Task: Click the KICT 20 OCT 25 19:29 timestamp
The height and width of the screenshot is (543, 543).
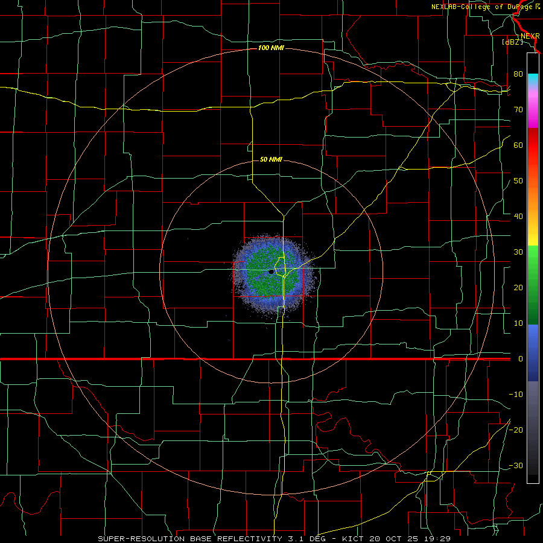Action: click(x=396, y=539)
